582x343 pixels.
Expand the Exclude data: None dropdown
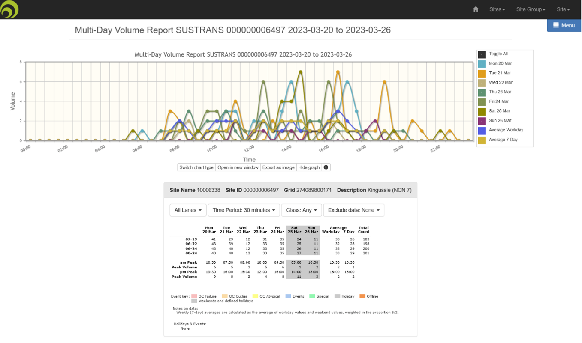(x=353, y=210)
